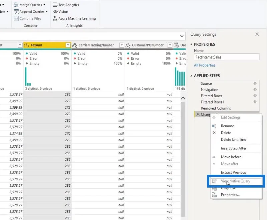267x220 pixels.
Task: Click the Source step gear icon
Action: coord(255,83)
